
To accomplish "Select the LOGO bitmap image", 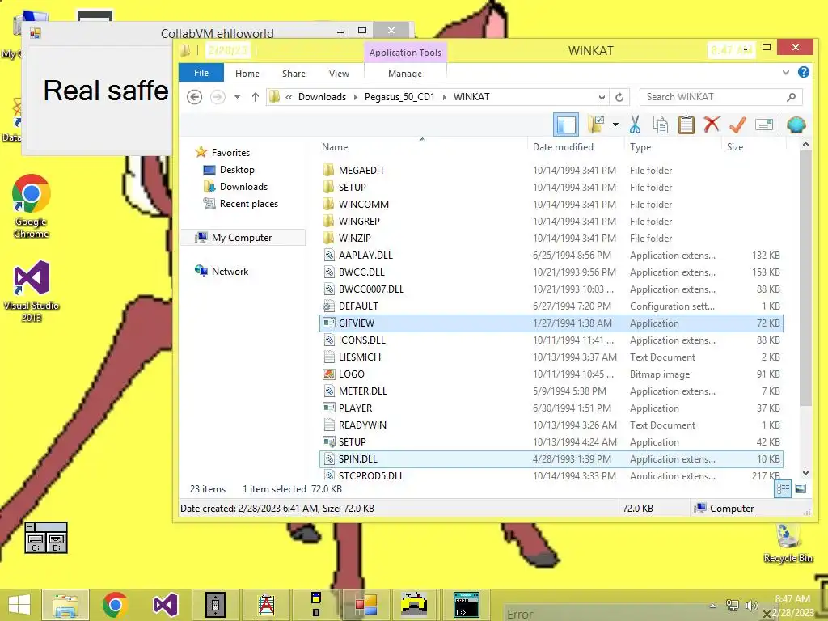I will 551,374.
